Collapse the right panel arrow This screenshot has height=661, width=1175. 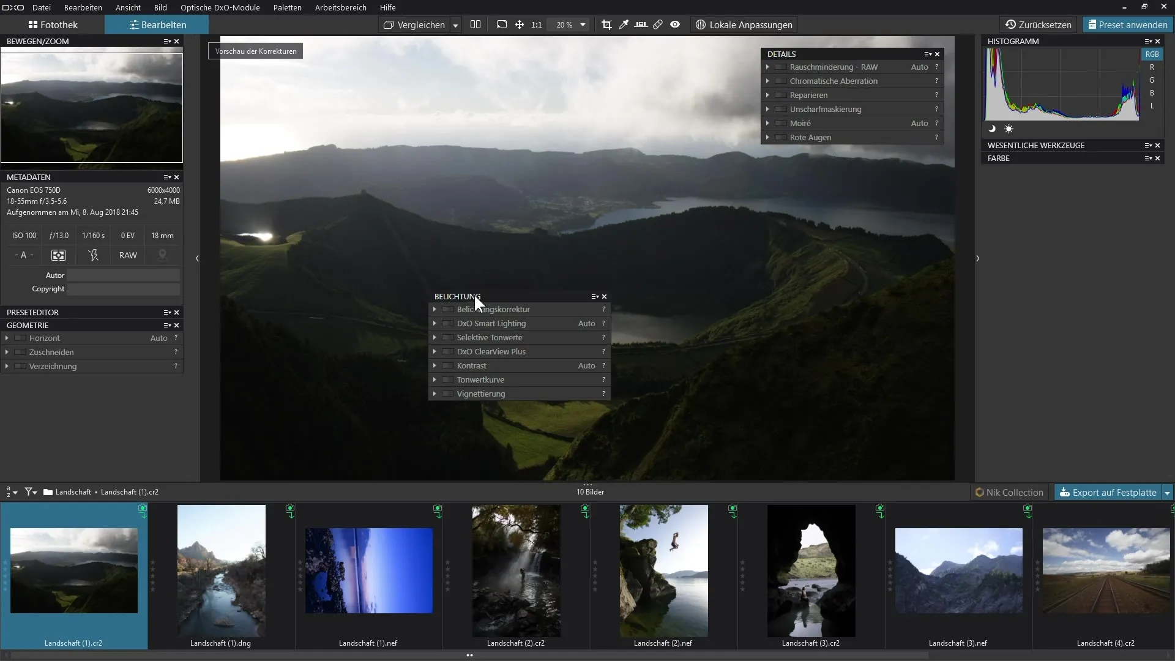tap(977, 258)
